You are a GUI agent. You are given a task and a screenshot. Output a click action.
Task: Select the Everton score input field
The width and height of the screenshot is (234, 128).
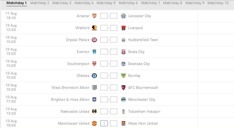[x=104, y=52]
